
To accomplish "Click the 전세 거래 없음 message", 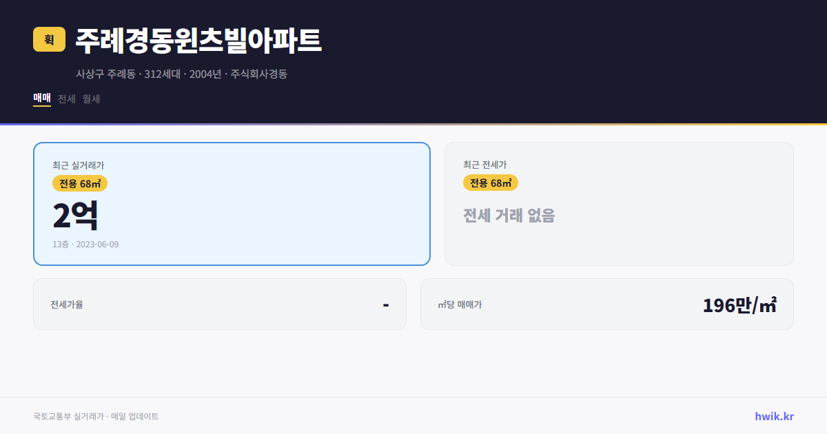I will pos(509,216).
